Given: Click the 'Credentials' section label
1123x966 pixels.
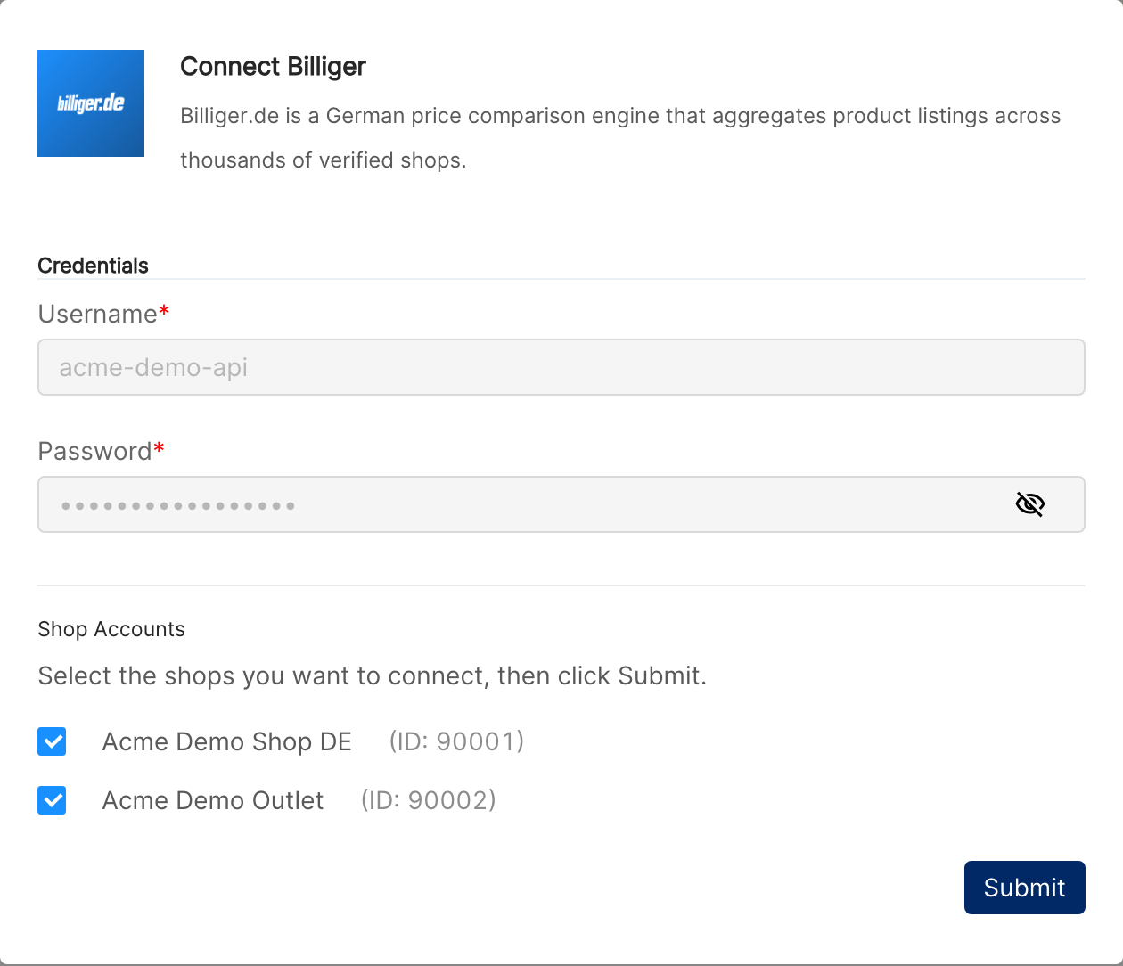Looking at the screenshot, I should (93, 266).
